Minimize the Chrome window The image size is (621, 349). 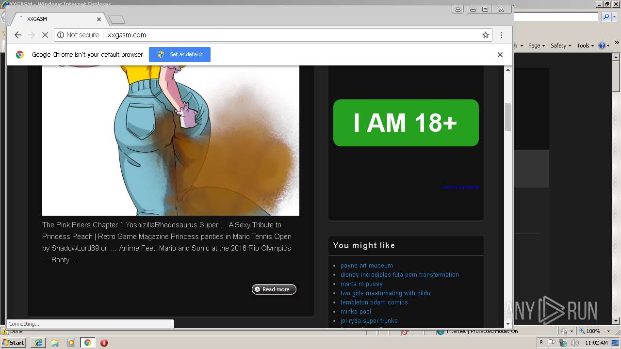pyautogui.click(x=473, y=9)
